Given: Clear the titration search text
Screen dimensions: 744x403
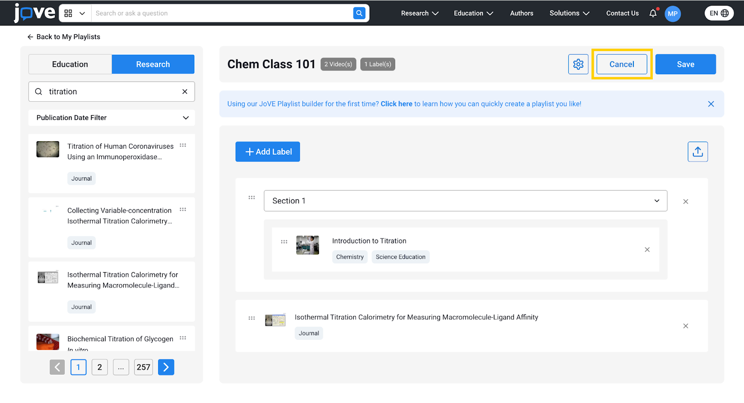Looking at the screenshot, I should point(185,91).
